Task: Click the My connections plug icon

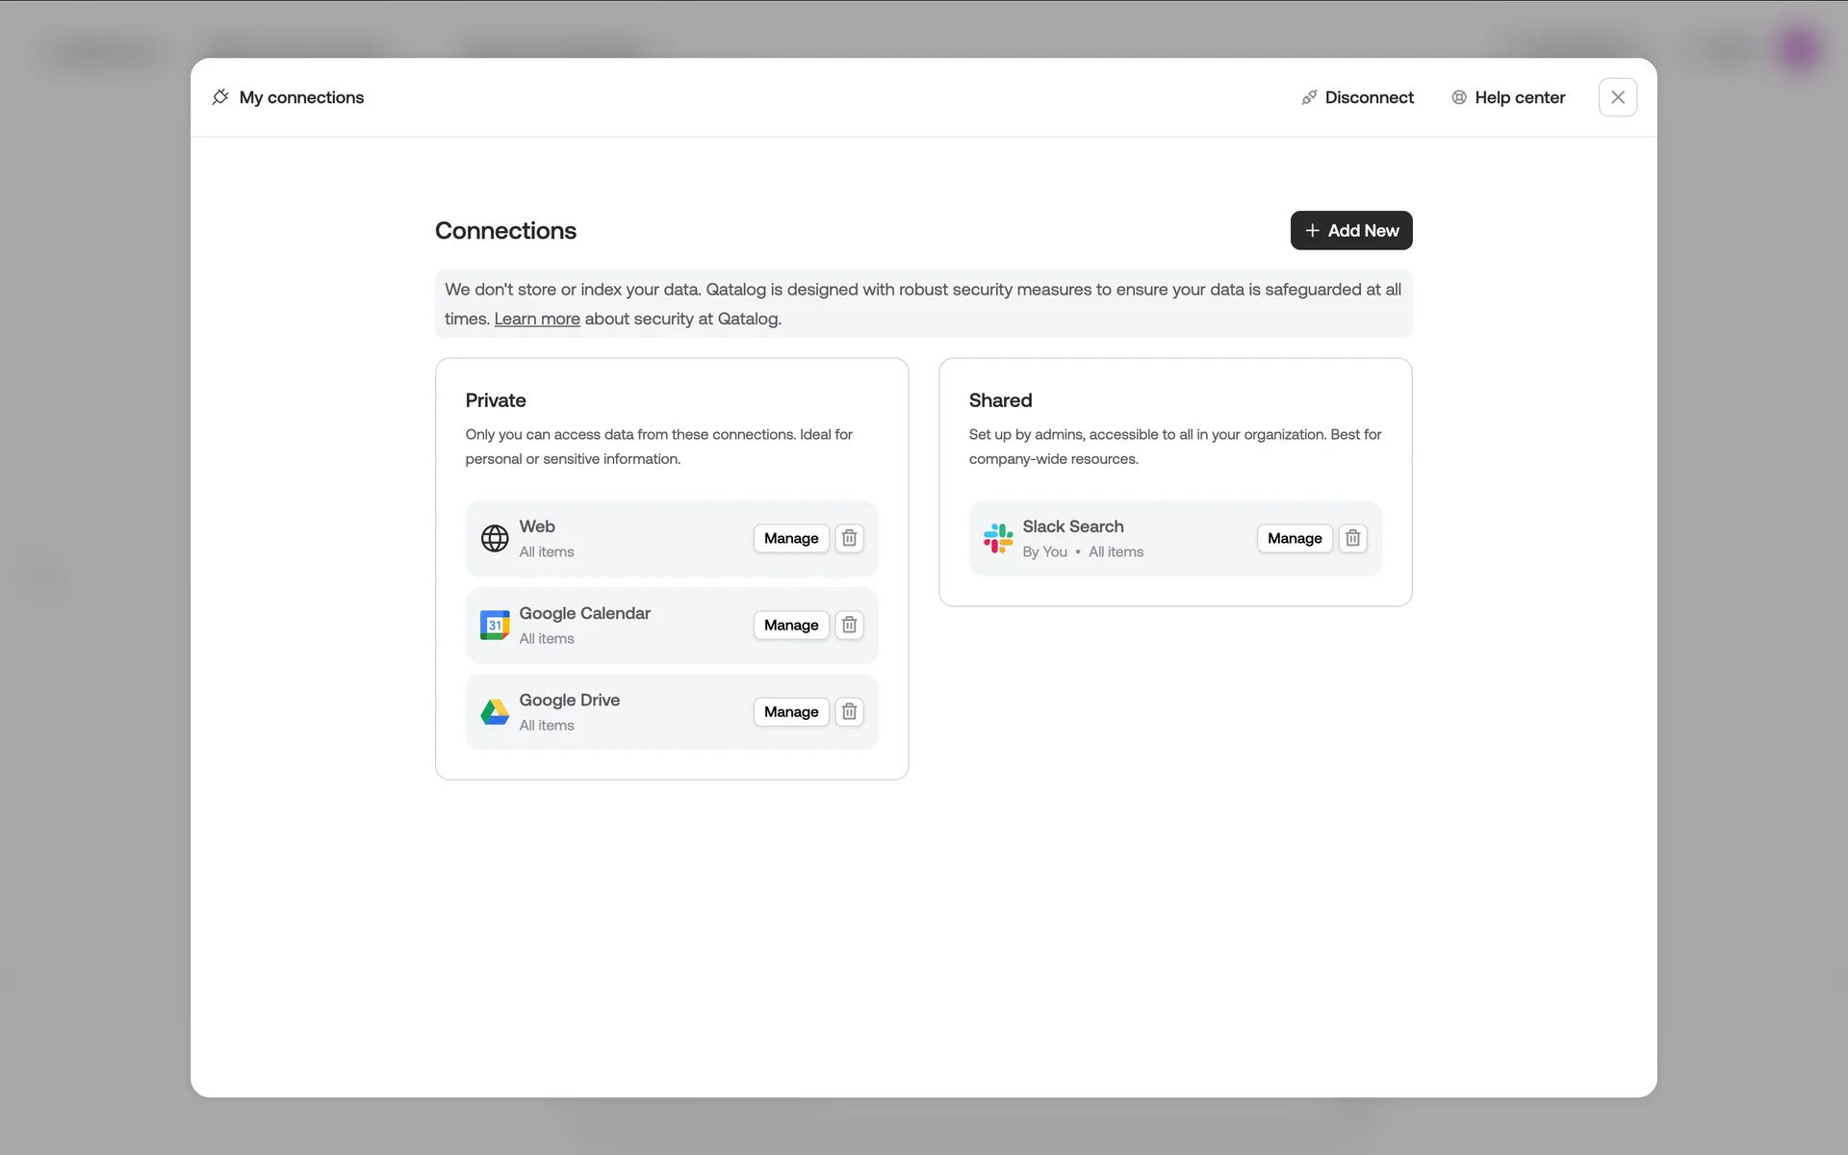Action: coord(220,97)
